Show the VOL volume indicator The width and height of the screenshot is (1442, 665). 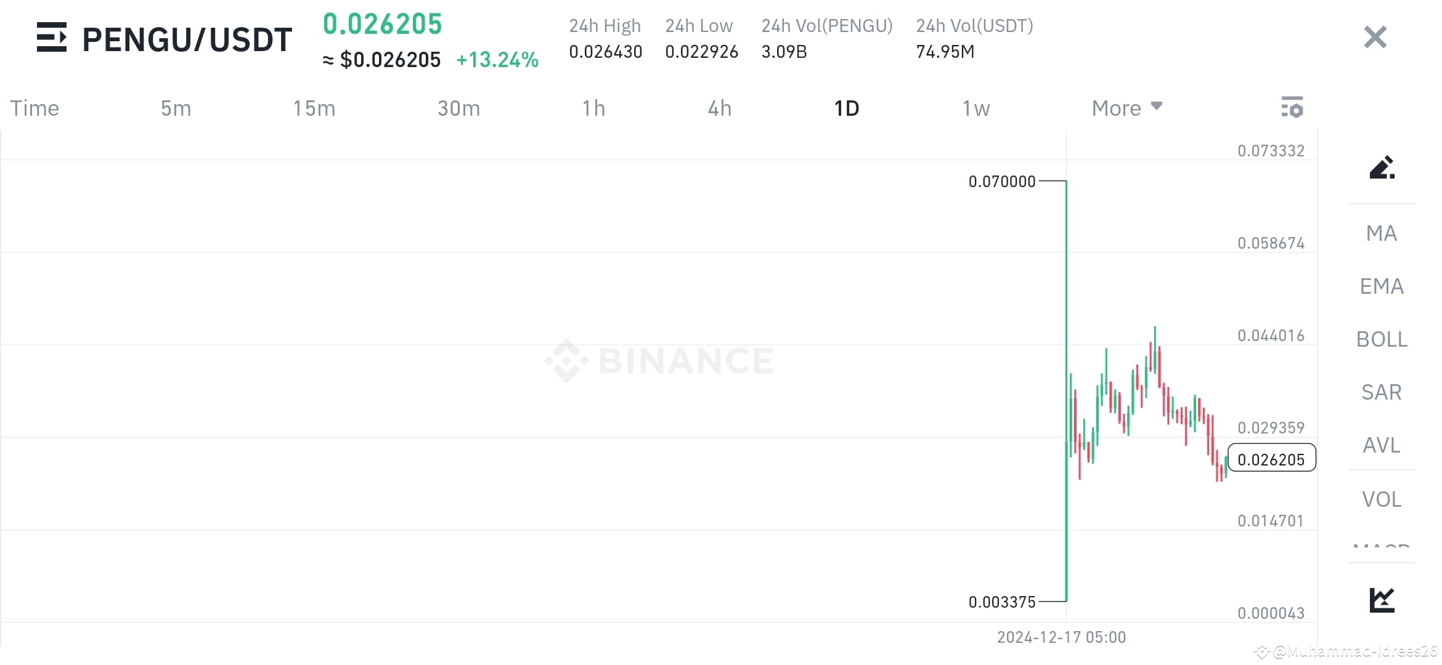(x=1381, y=499)
